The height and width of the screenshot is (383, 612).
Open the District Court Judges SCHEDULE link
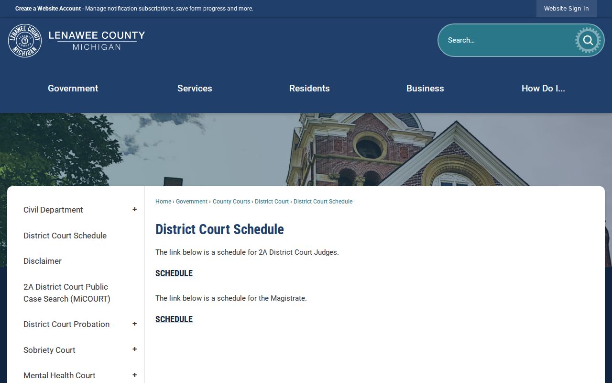(174, 273)
